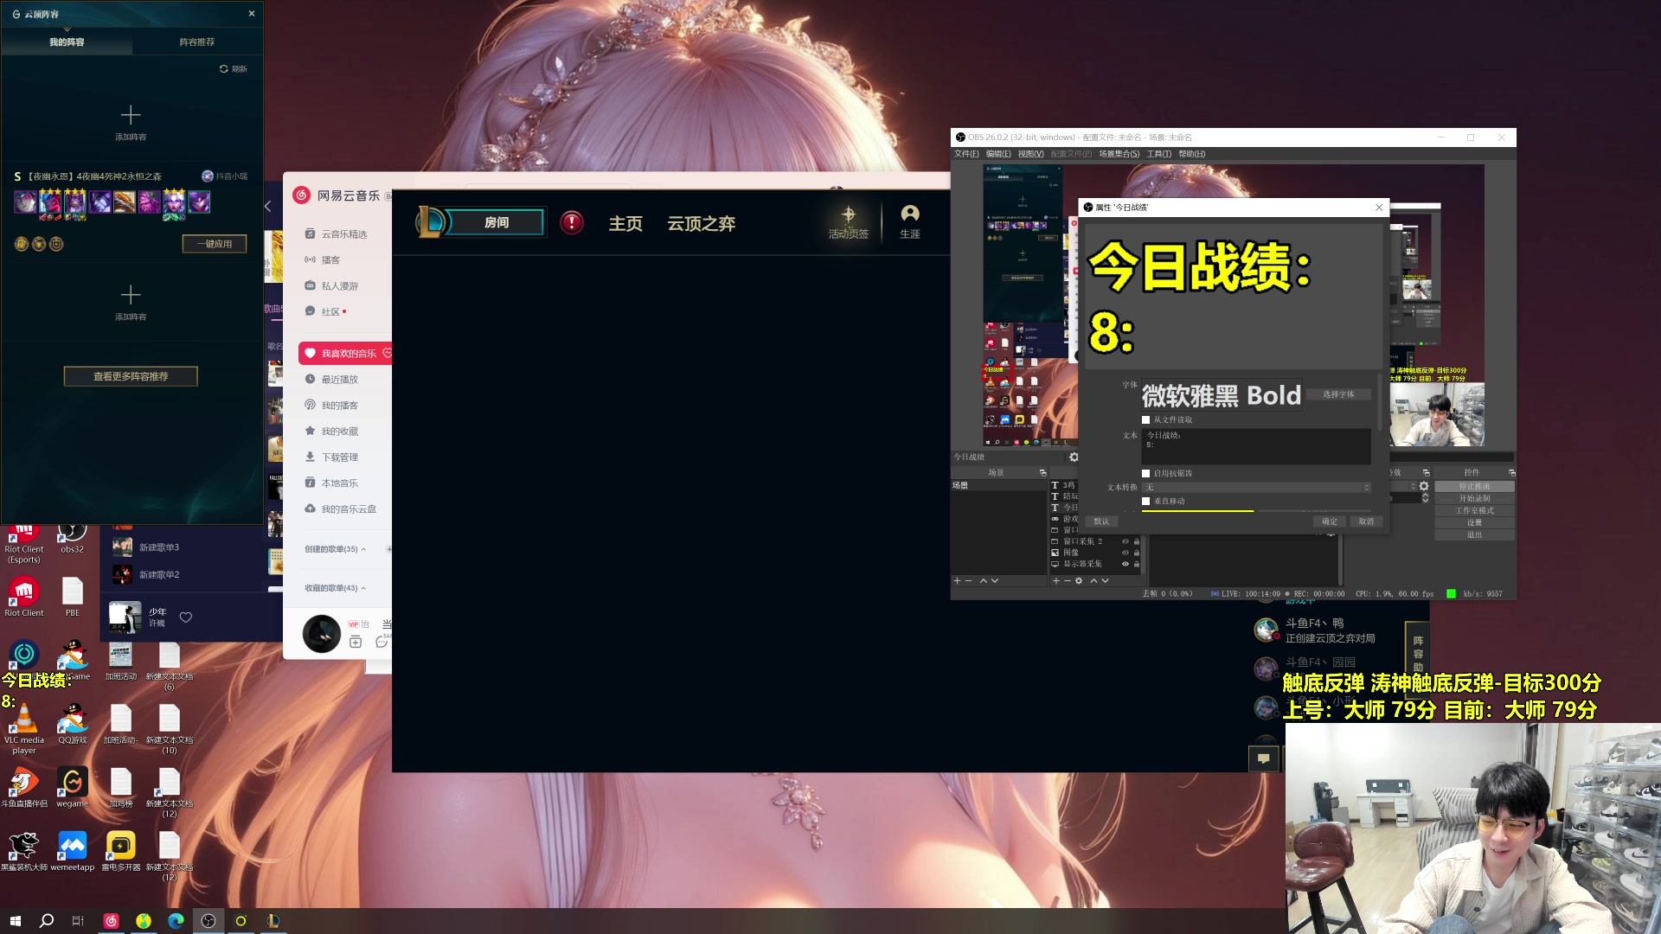This screenshot has height=934, width=1661.
Task: Collapse 创建的歌单(35) section
Action: [363, 549]
